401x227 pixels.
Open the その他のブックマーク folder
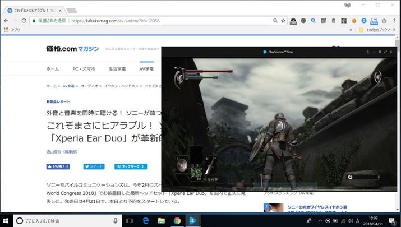pos(379,30)
